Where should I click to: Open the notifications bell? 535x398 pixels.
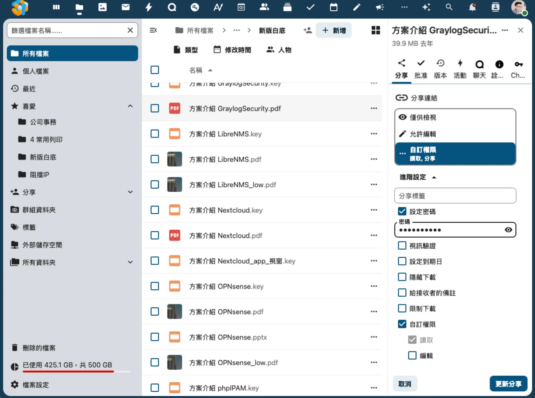(472, 7)
